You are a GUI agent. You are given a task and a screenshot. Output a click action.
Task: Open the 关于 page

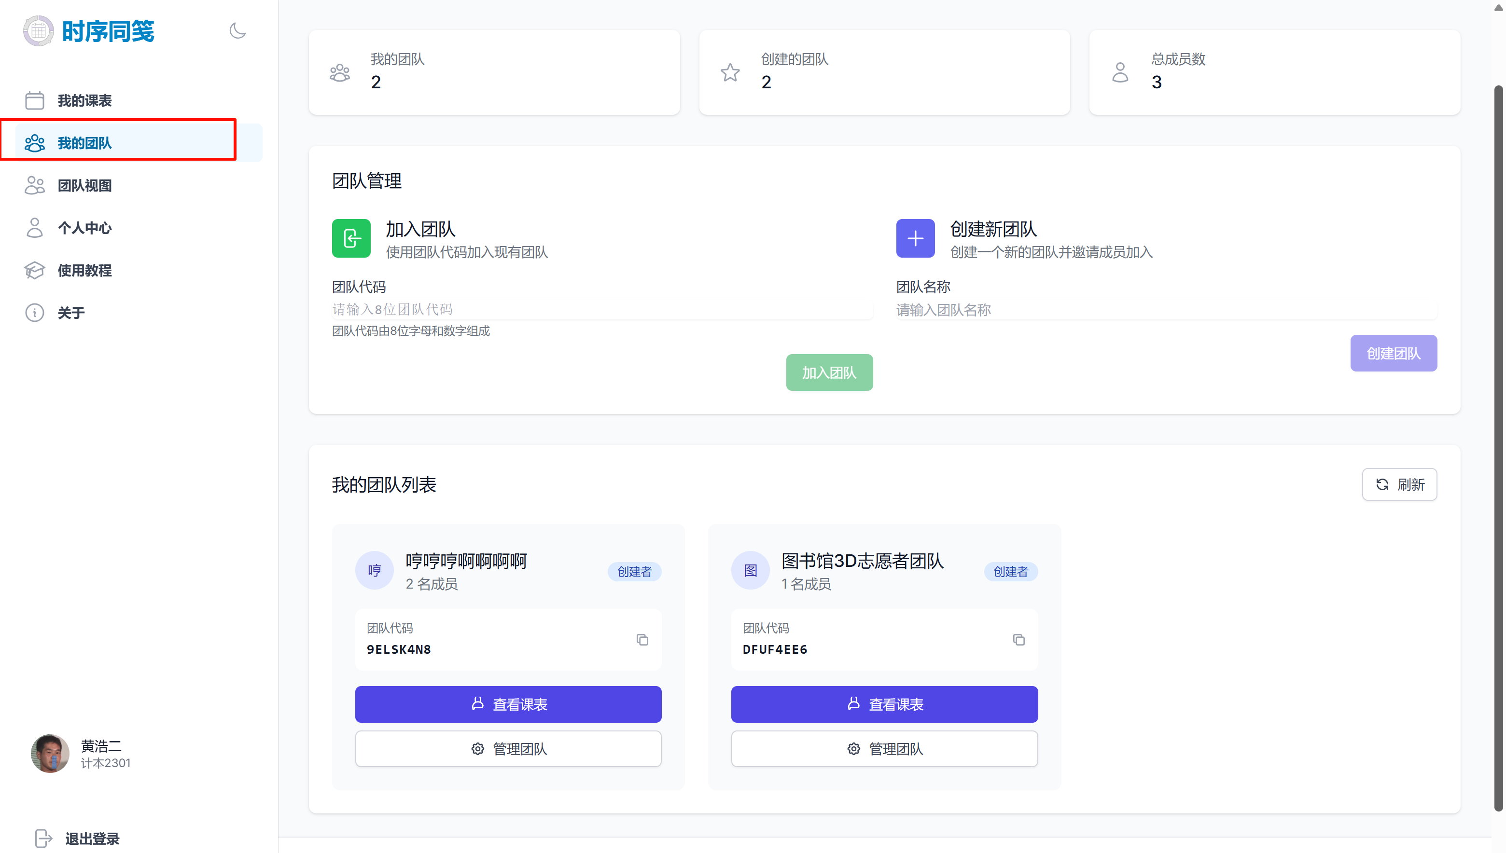coord(71,313)
